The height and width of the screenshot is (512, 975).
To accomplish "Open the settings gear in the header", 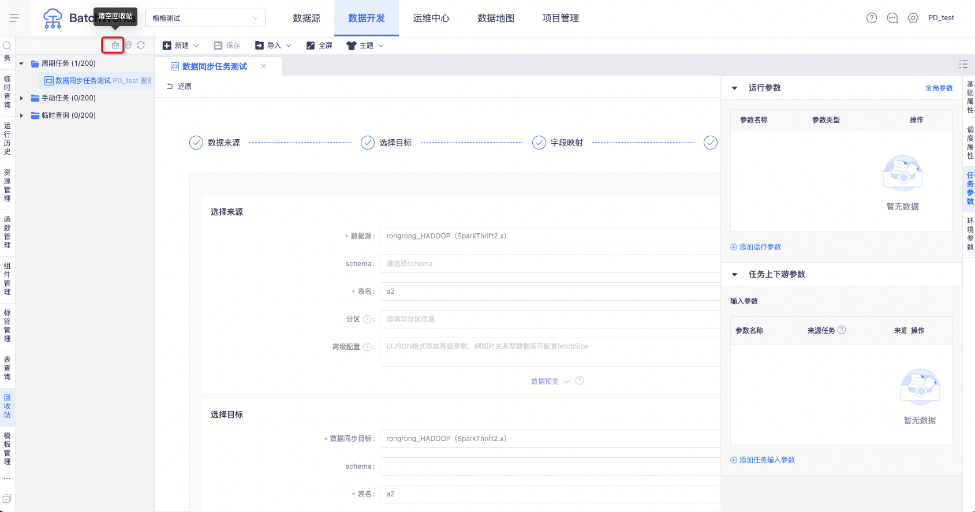I will click(913, 18).
